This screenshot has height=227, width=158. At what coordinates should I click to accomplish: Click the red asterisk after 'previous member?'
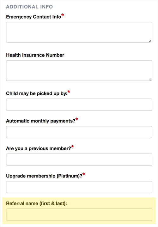point(72,147)
